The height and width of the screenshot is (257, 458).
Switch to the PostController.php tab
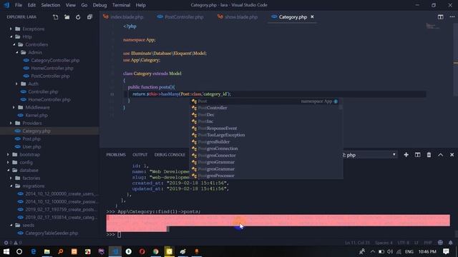(183, 17)
